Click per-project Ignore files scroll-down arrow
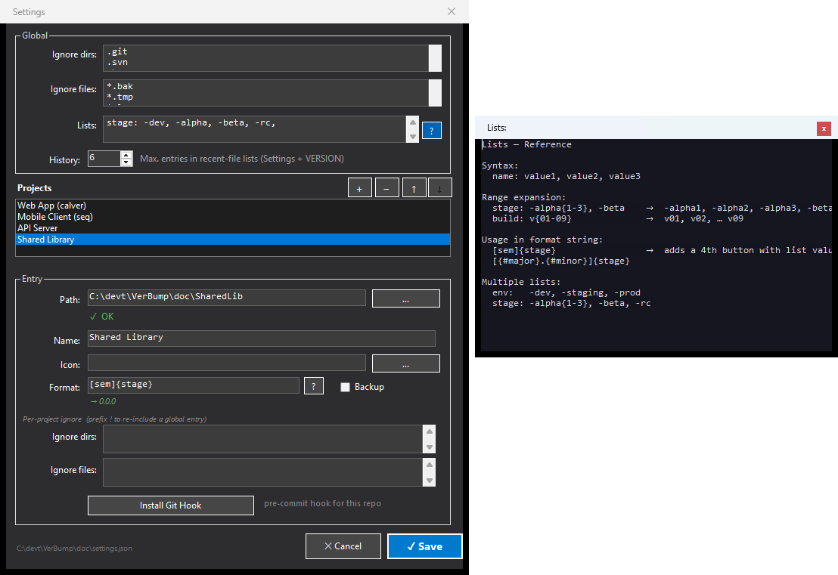838x575 pixels. pos(429,481)
